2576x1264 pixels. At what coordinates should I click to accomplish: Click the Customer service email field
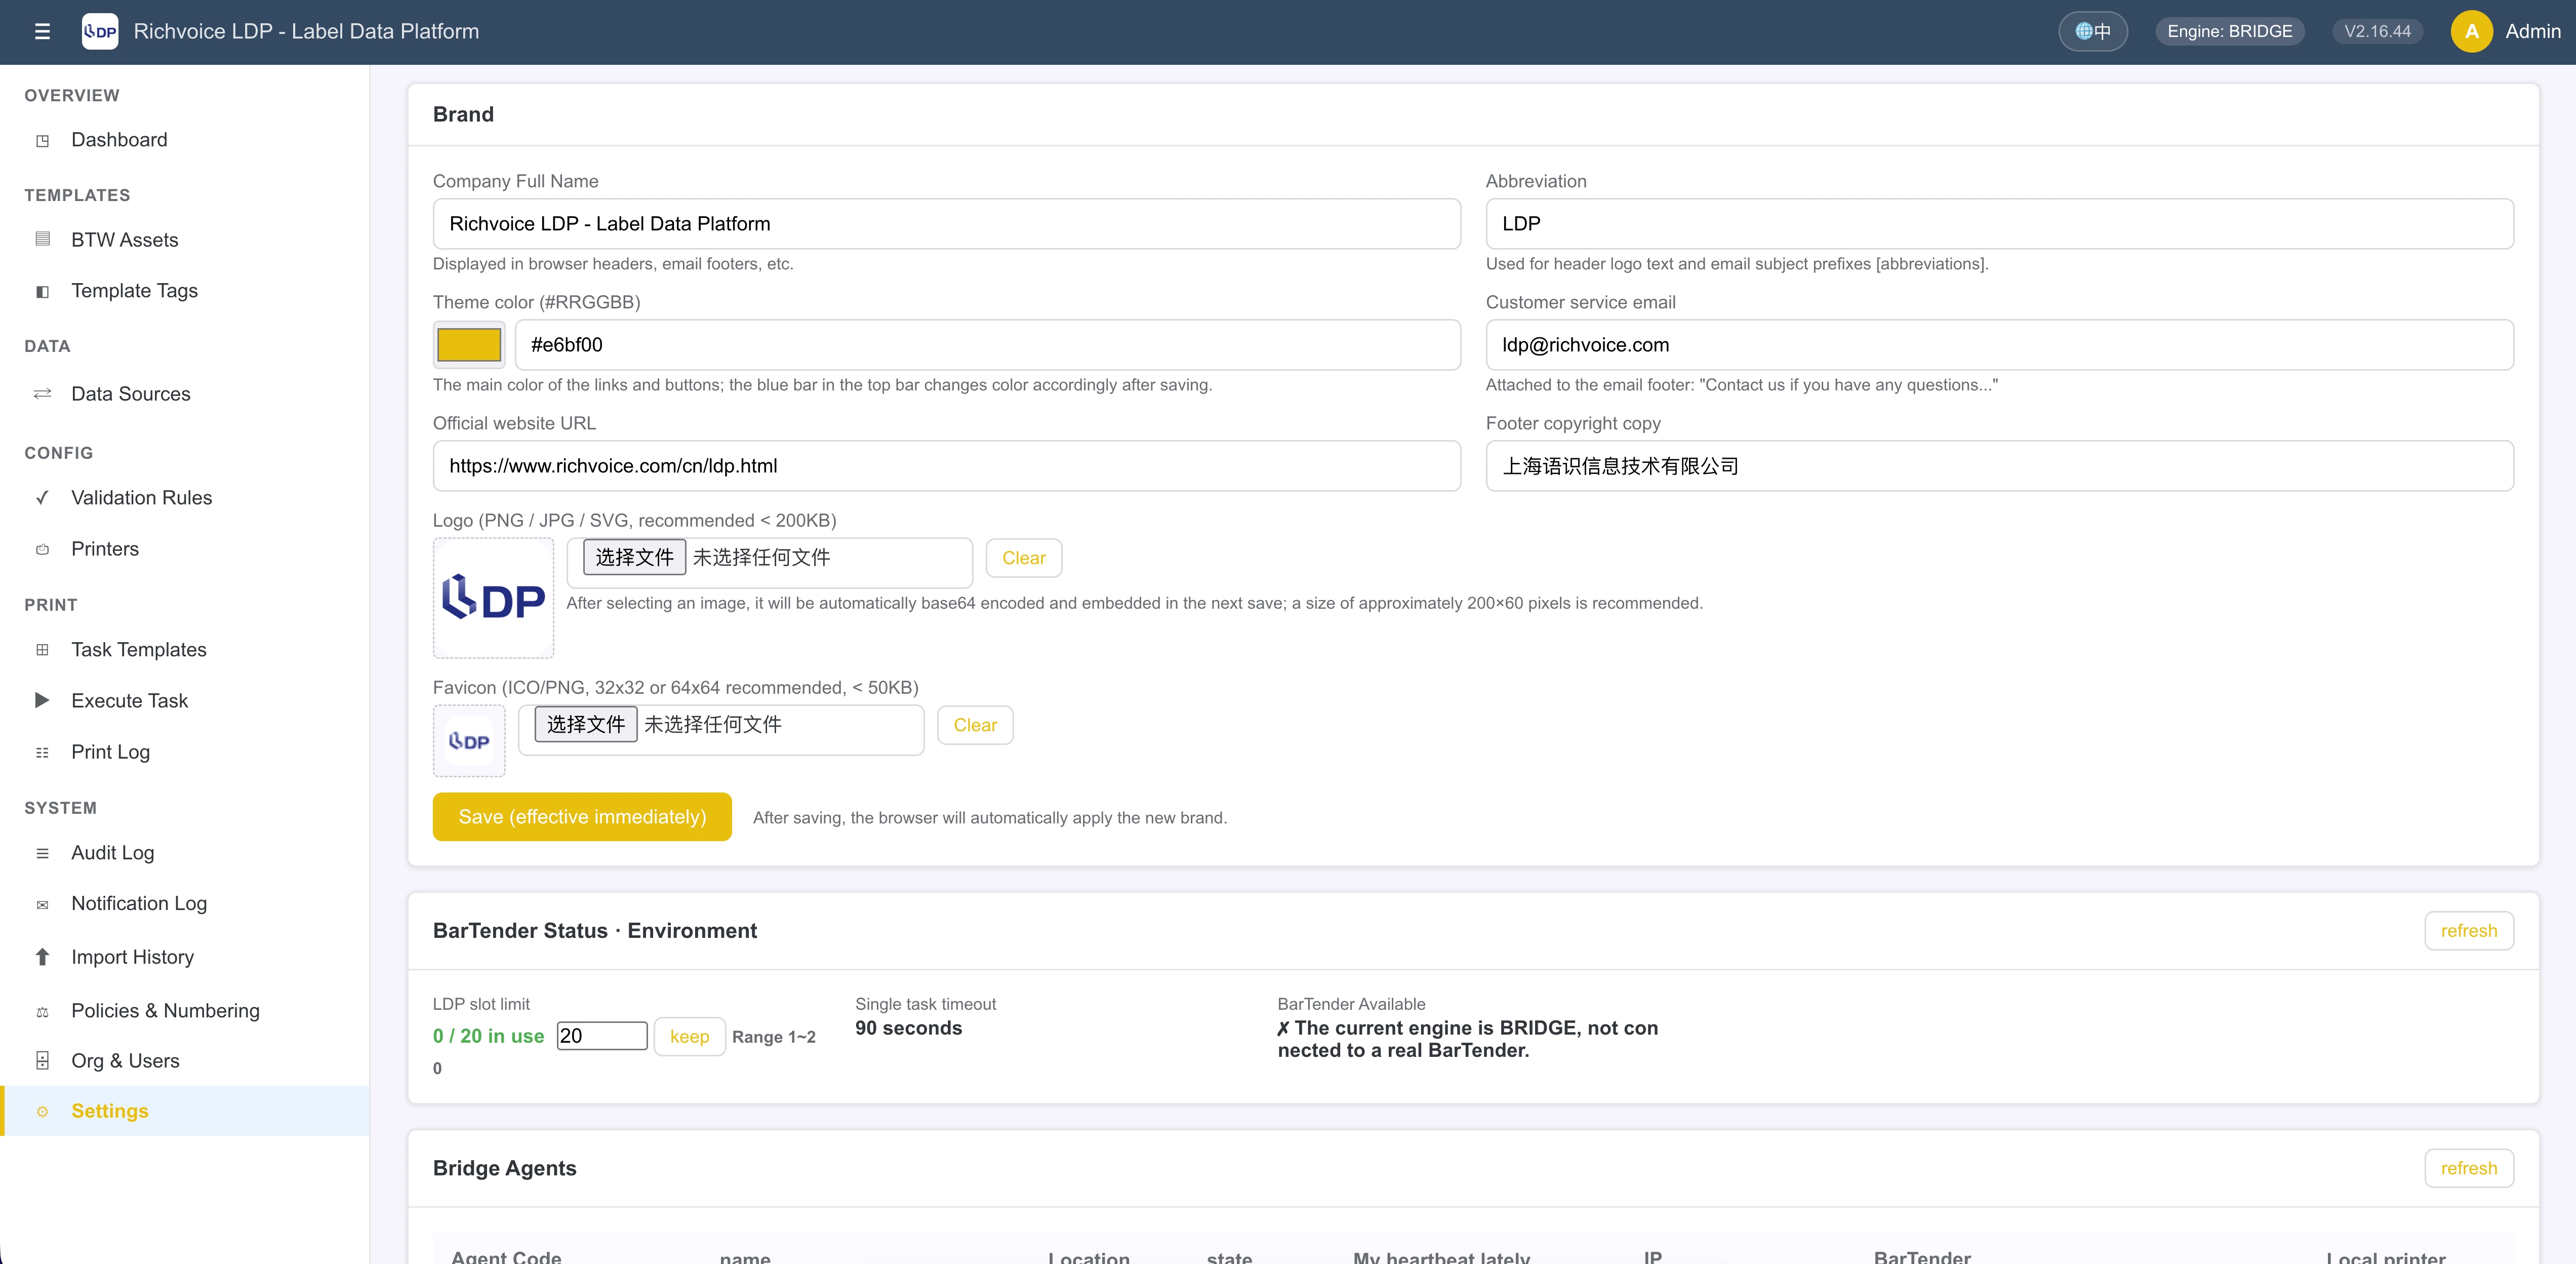pos(1999,345)
